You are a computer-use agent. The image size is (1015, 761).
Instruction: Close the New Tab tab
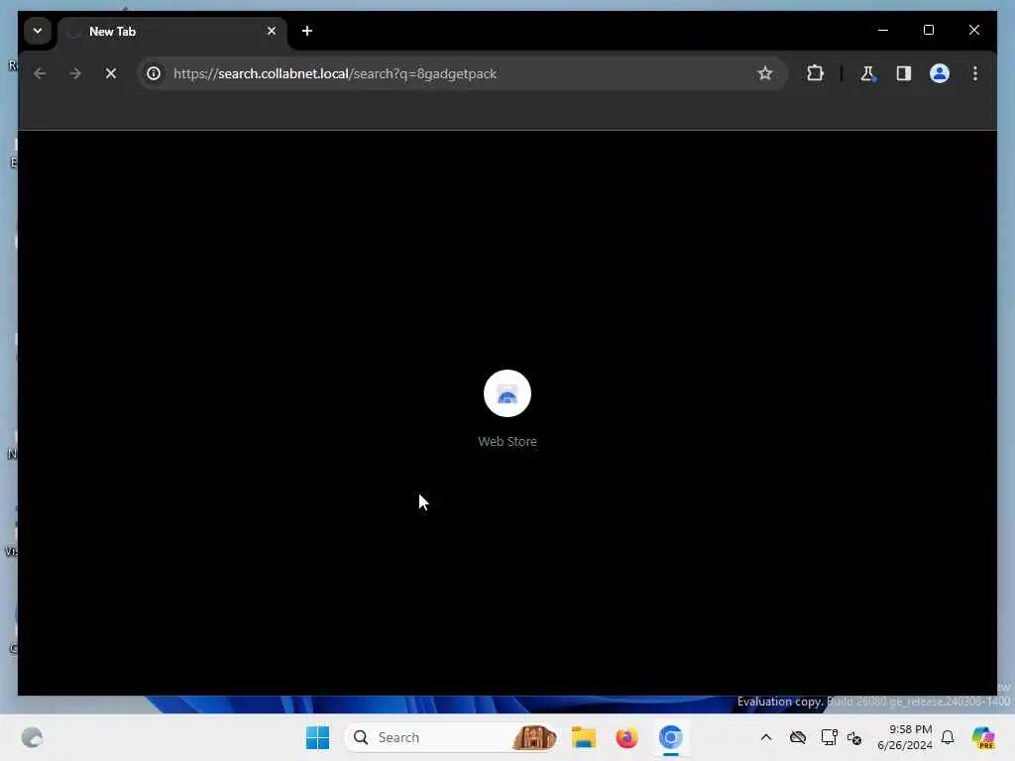click(272, 31)
